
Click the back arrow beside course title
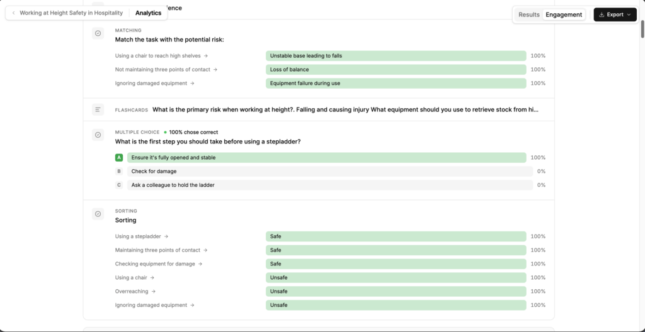click(x=14, y=13)
